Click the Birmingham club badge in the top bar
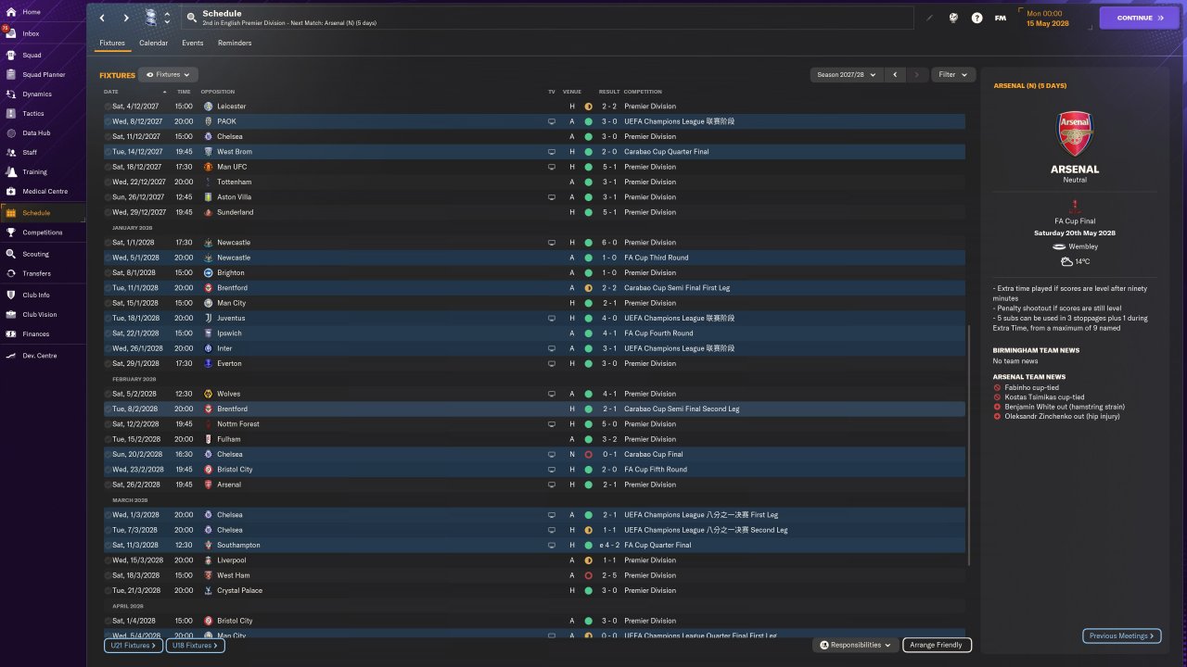 click(150, 18)
